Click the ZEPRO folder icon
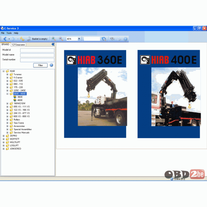 coord(7,136)
